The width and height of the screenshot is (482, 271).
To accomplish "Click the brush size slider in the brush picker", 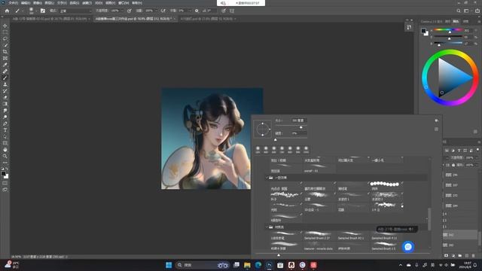I will [291, 127].
